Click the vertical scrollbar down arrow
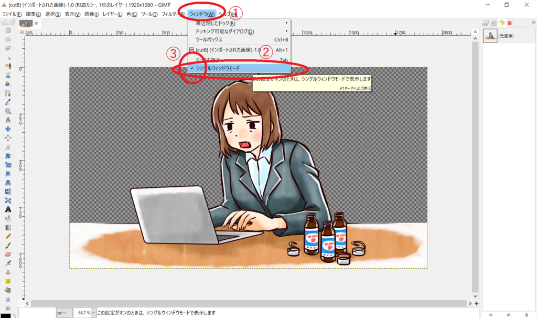 [x=475, y=296]
